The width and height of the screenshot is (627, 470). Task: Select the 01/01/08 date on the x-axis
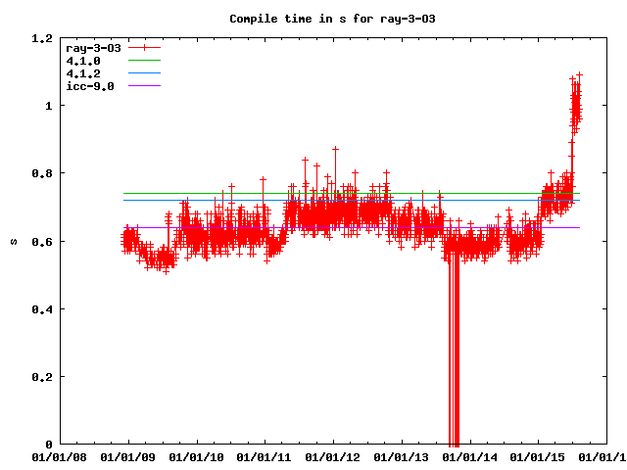(x=60, y=456)
